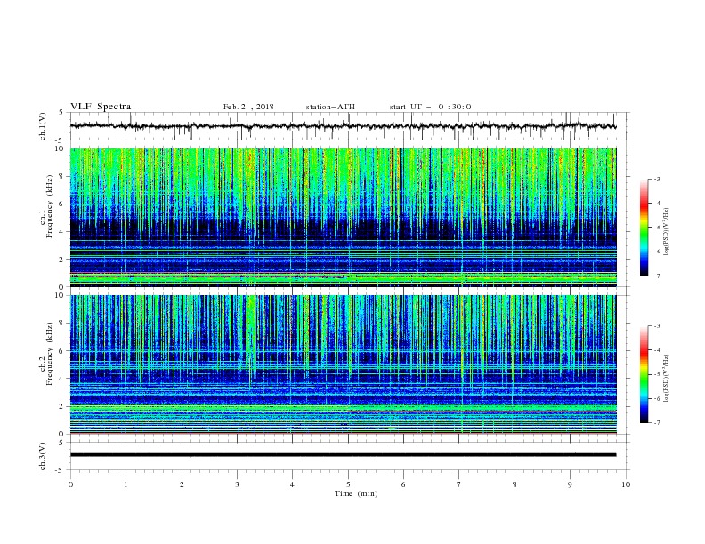
Task: Click the "-5" tick on ch.3(V) axis
Action: coord(61,470)
